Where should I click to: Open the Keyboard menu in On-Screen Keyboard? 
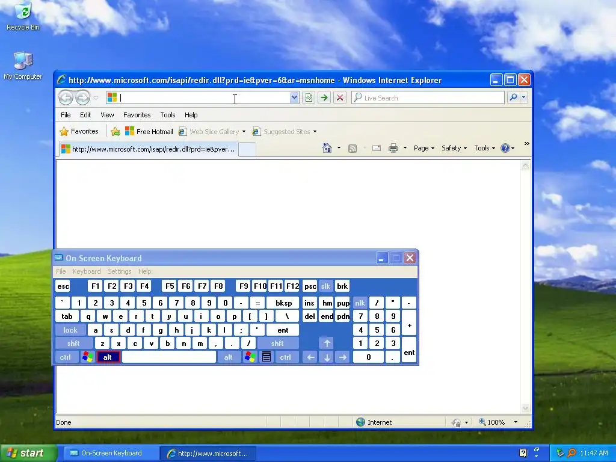click(x=87, y=271)
